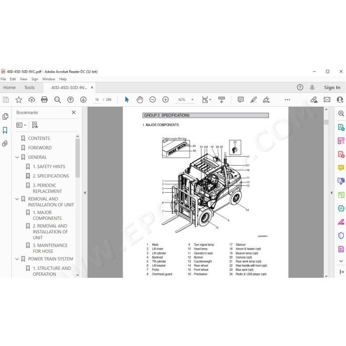Share a link to the file icon
Screen dimensions: 346x346
click(x=314, y=100)
